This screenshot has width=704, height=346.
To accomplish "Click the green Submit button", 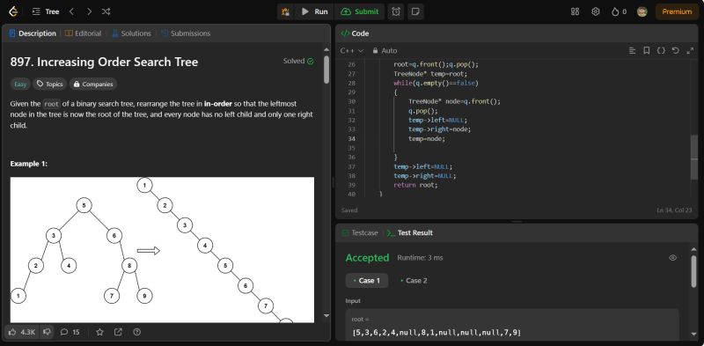I will [360, 11].
